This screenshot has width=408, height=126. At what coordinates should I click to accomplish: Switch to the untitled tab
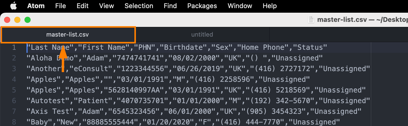click(202, 35)
